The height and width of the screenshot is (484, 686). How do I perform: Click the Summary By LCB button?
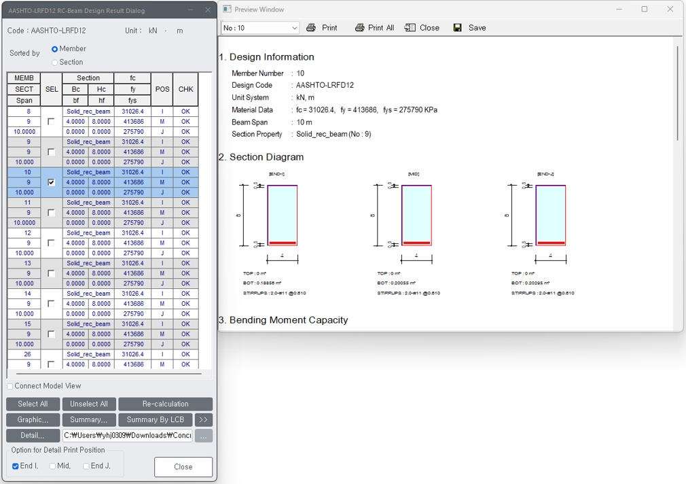(156, 419)
